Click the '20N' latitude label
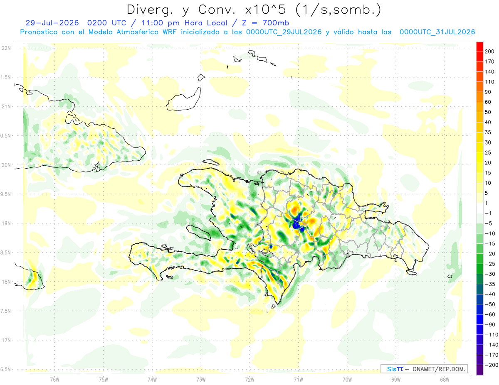Viewport: 499px width, 385px height. click(x=6, y=165)
